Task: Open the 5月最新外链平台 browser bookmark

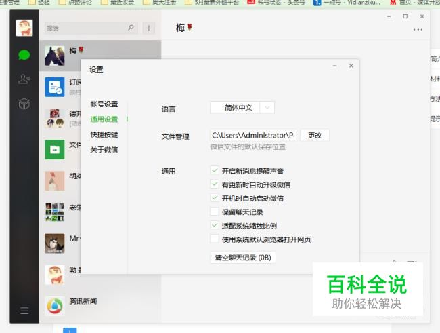Action: click(212, 3)
